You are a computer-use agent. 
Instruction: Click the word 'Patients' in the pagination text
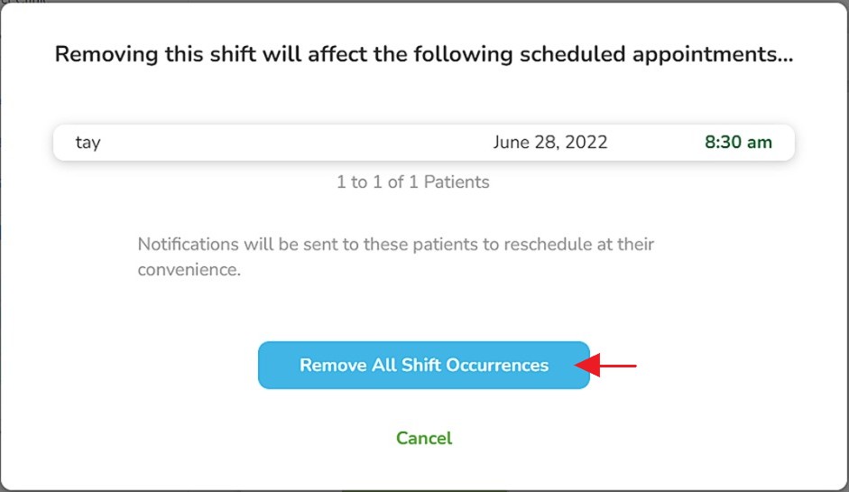pos(457,182)
